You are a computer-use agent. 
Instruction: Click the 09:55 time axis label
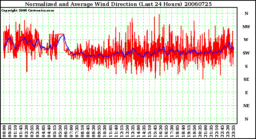click(99, 131)
